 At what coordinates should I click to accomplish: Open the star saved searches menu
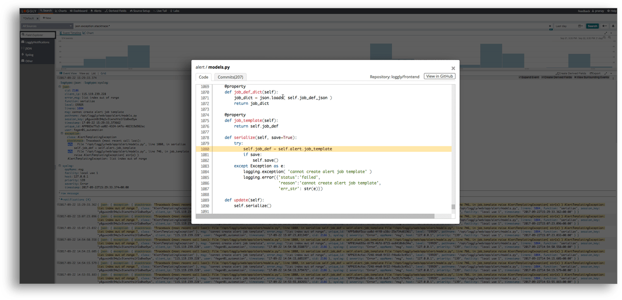pyautogui.click(x=604, y=26)
